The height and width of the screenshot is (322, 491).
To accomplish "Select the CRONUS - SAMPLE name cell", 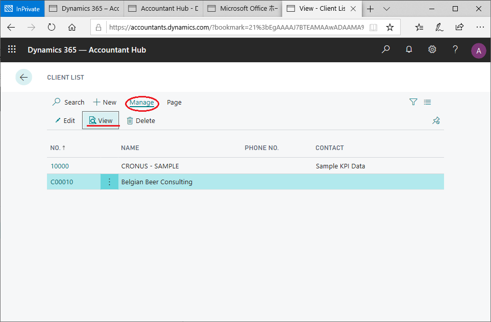I will click(150, 166).
